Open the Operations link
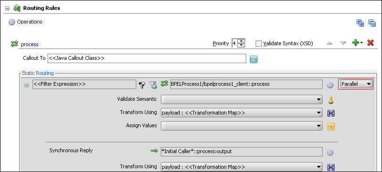 [x=30, y=22]
